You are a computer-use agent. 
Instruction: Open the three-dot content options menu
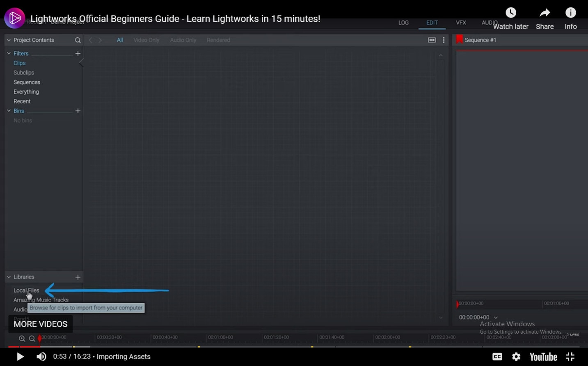(444, 40)
